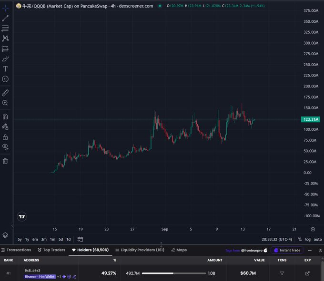Click the $60.7M holder value
The width and height of the screenshot is (324, 281).
tap(248, 273)
